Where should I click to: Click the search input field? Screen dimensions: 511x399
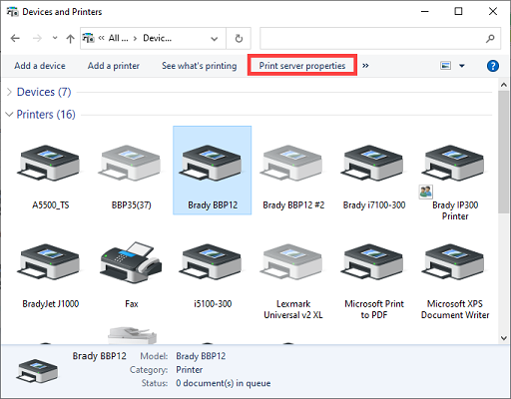pyautogui.click(x=372, y=39)
